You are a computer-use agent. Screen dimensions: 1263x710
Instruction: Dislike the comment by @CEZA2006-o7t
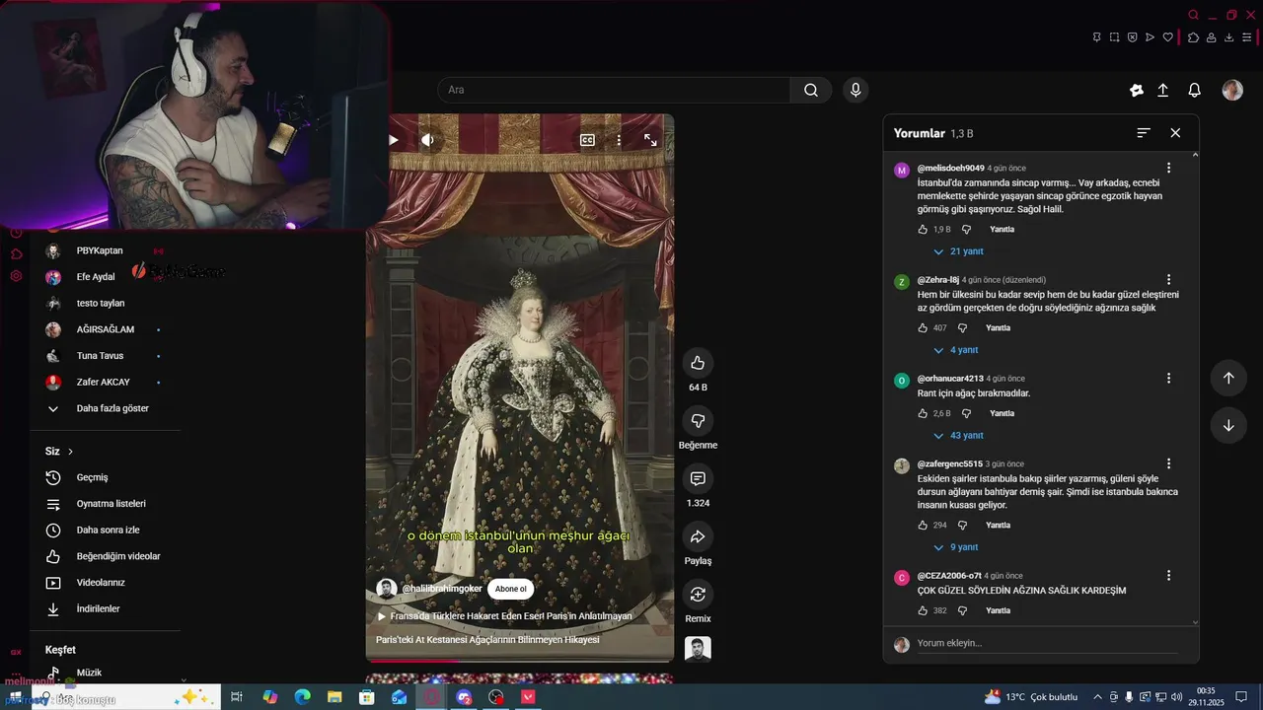coord(963,611)
